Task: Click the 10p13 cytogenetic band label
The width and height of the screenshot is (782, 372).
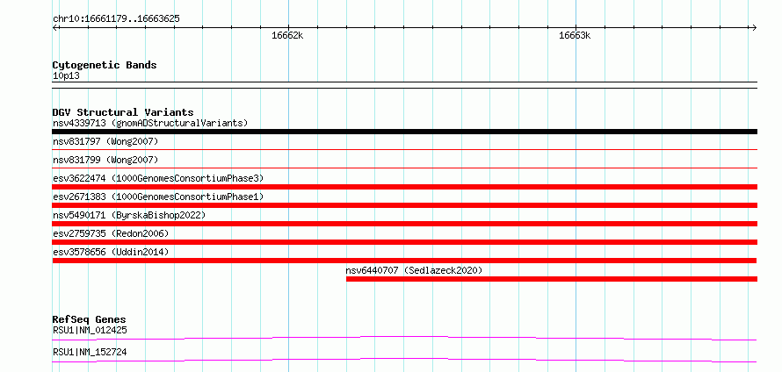Action: coord(66,76)
